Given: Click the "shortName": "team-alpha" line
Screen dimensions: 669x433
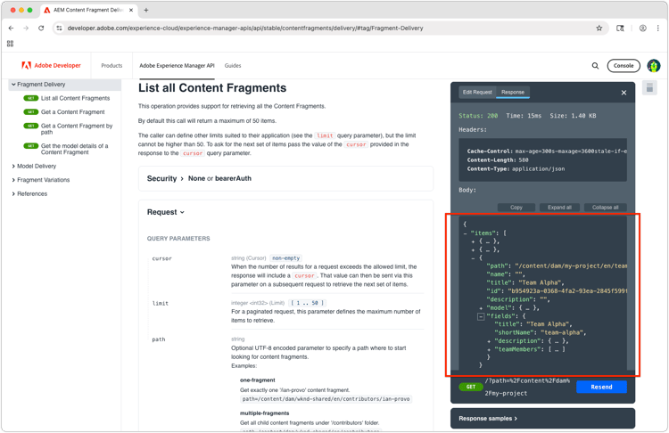Looking at the screenshot, I should point(541,333).
